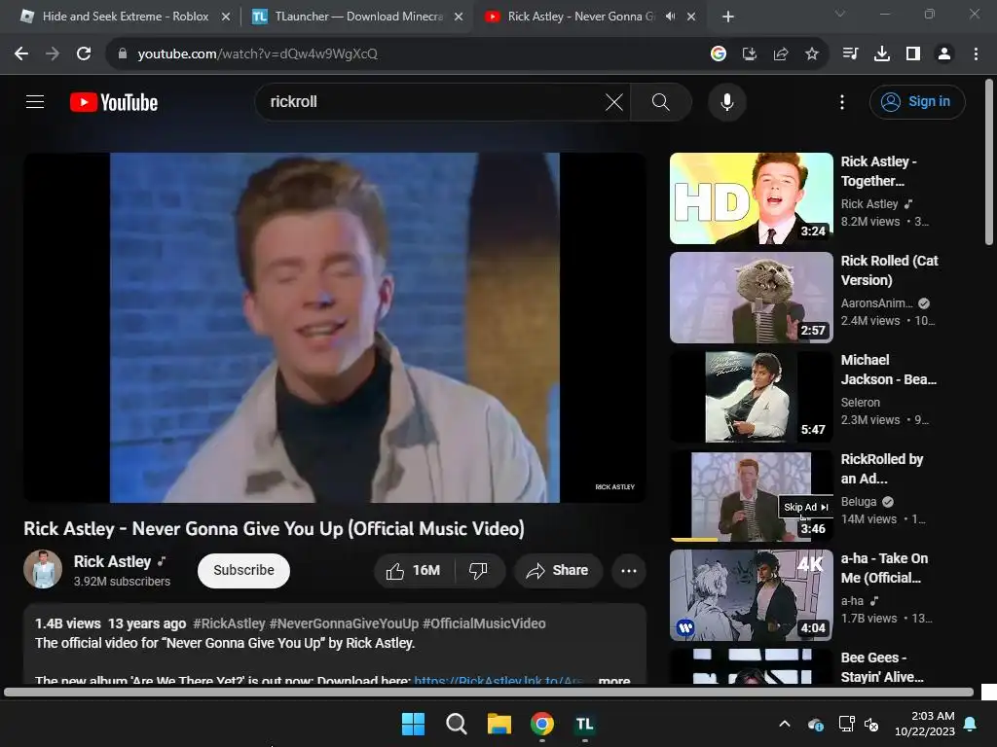The width and height of the screenshot is (997, 747).
Task: Click the #OfficialMusicVideo hashtag
Action: coord(484,623)
